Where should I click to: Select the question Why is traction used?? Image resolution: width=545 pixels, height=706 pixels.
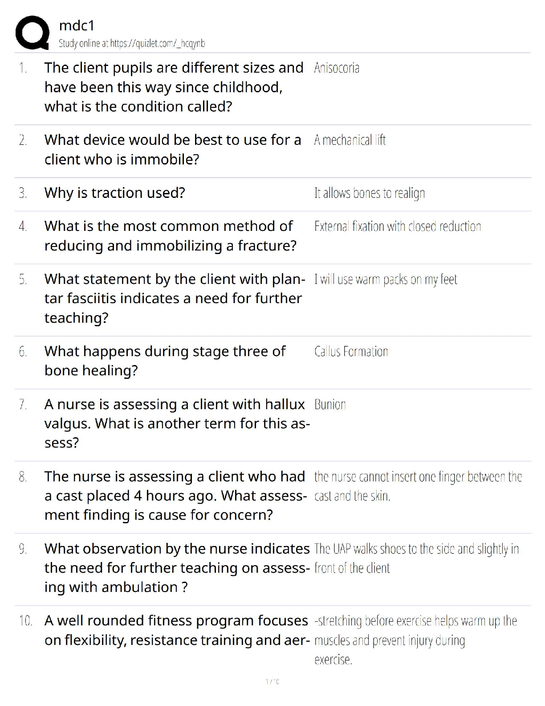(114, 193)
